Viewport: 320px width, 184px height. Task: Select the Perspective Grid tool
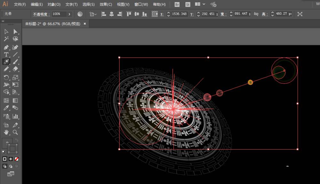pos(15,92)
